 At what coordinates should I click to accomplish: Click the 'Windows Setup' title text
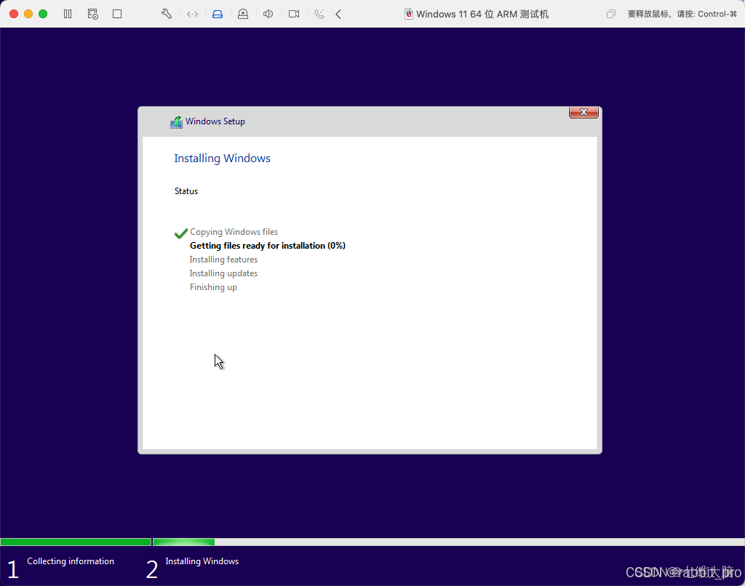pos(215,121)
